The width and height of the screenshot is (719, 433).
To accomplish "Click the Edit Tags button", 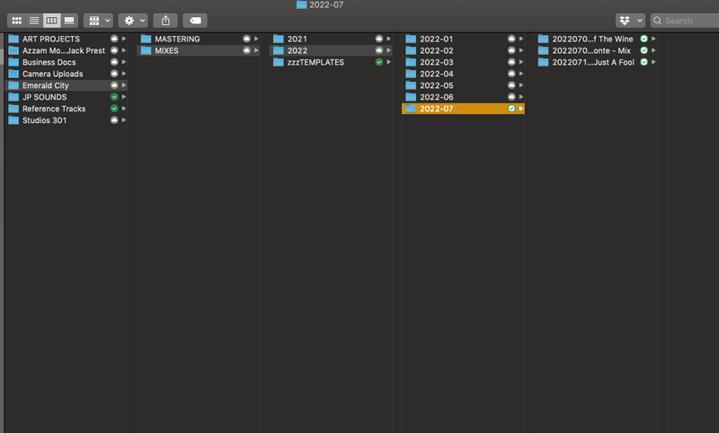I will [195, 21].
